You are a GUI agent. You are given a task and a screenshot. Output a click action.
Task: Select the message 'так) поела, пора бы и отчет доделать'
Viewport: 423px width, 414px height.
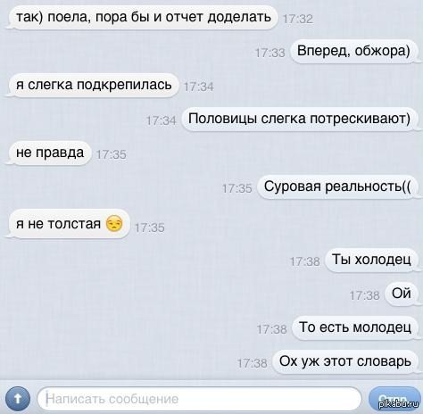click(141, 17)
